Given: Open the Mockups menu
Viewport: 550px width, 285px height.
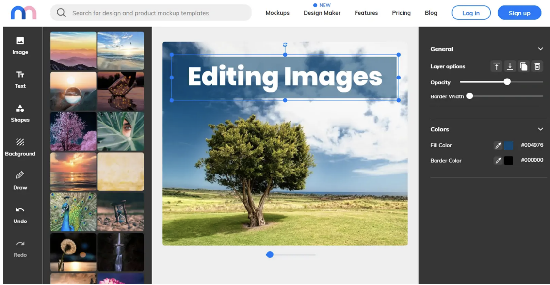Looking at the screenshot, I should click(277, 13).
